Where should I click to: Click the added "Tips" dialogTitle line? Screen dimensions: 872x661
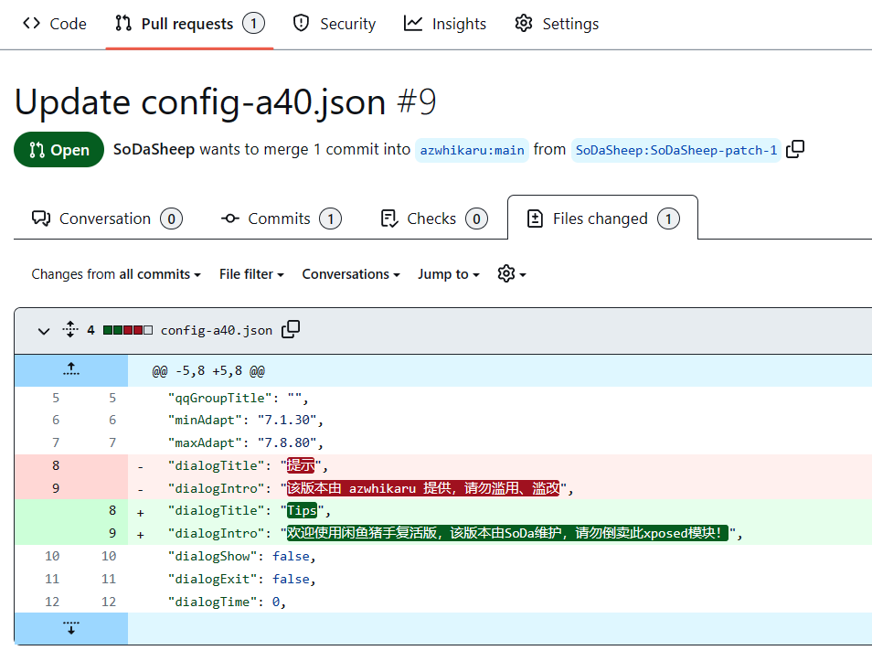[x=500, y=511]
